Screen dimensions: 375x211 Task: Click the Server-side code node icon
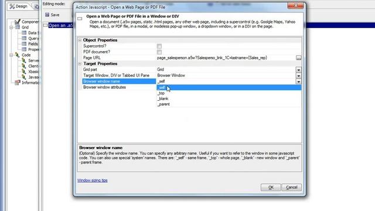[24, 60]
